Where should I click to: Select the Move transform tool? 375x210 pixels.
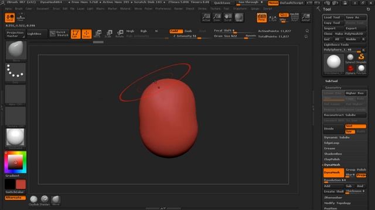click(x=98, y=34)
